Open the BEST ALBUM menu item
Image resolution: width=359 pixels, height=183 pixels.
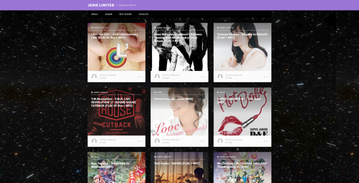[x=125, y=14]
